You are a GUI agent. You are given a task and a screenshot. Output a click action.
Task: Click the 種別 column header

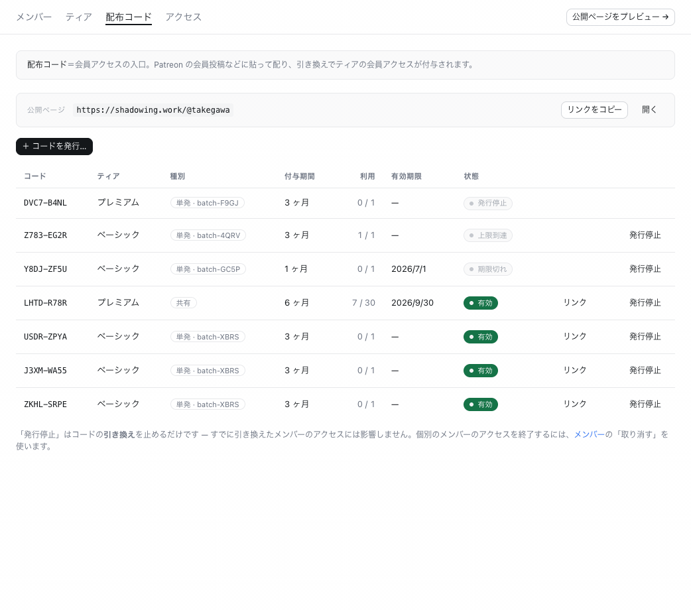pos(178,176)
